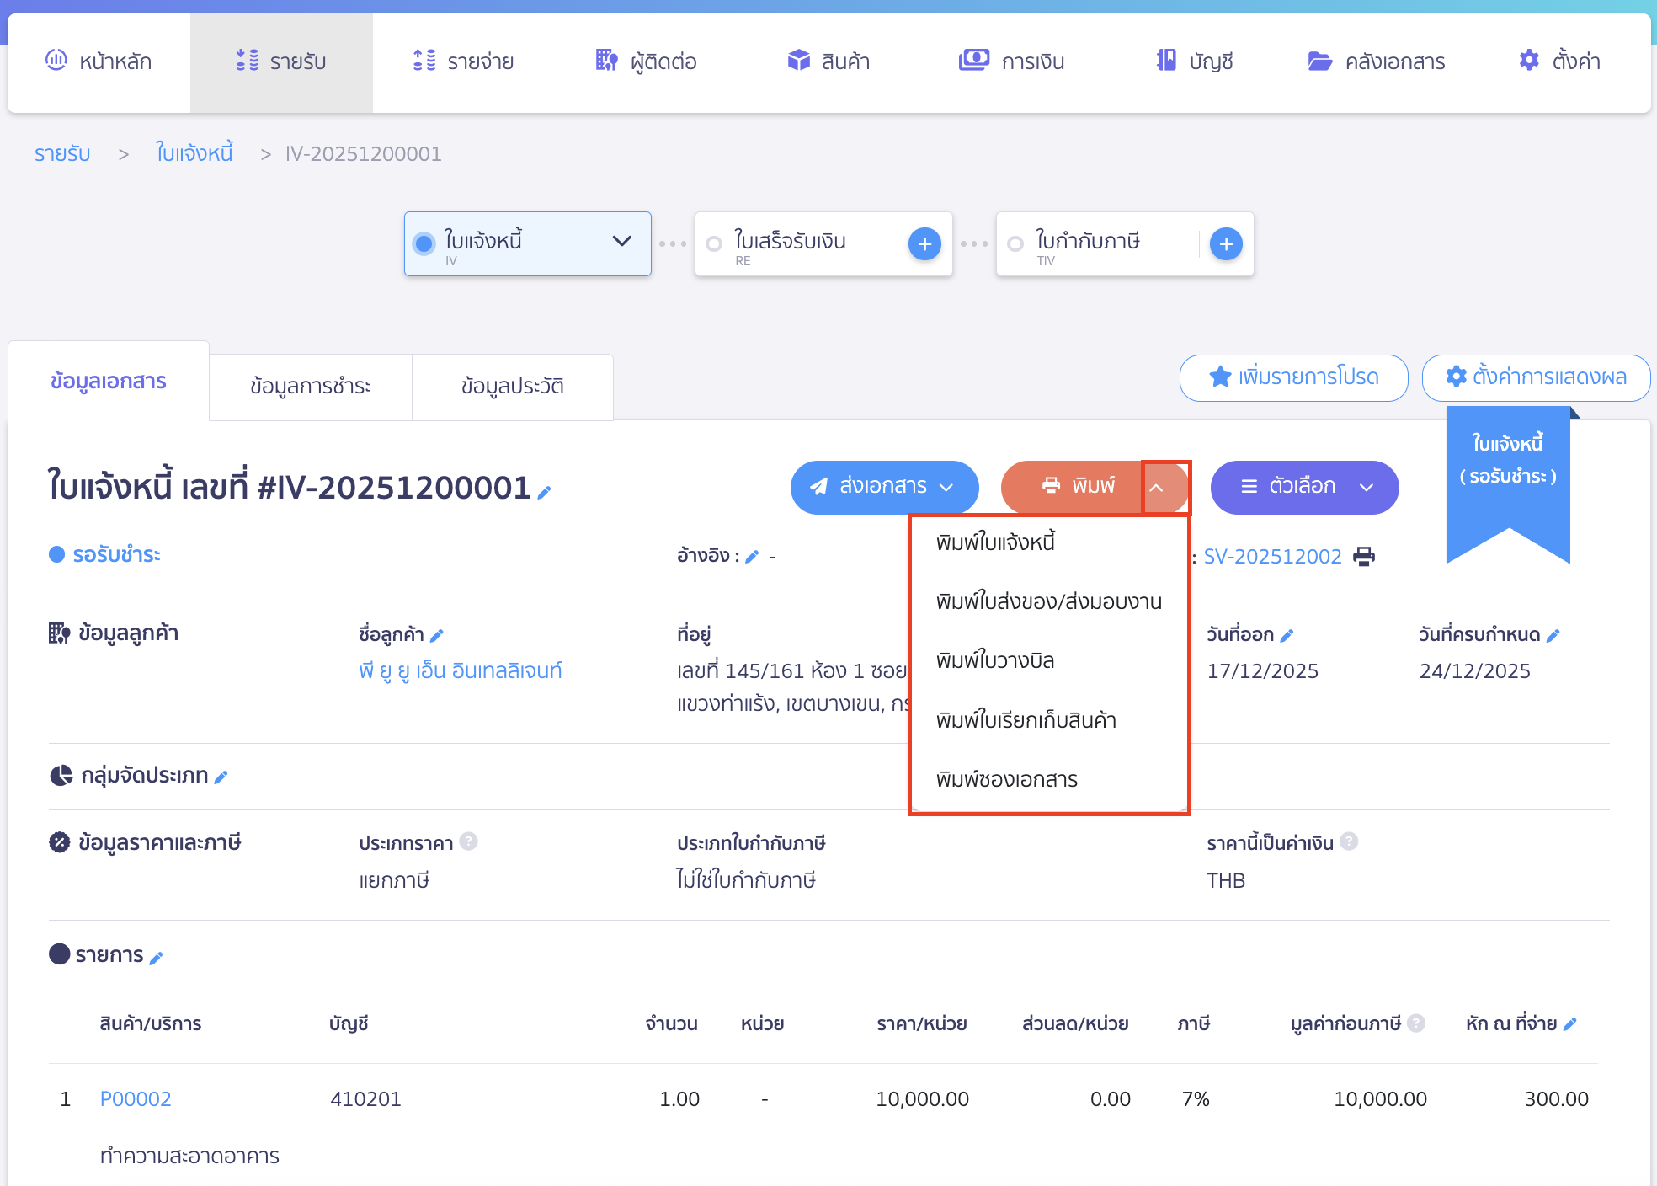Screen dimensions: 1657x1186
Task: Open the ตัวเลือก options dropdown
Action: tap(1303, 487)
